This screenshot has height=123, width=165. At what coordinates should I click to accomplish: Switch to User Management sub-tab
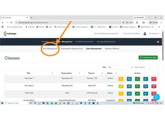pos(50,49)
